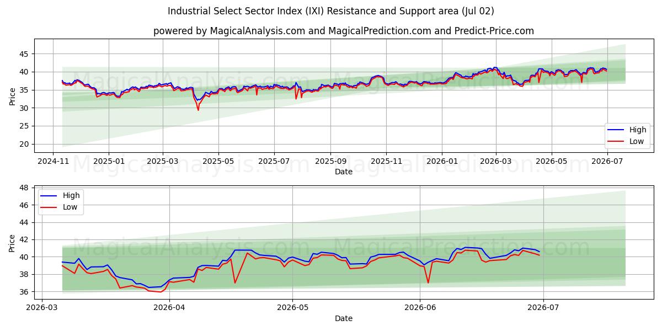Click the '2026-05' label on upper chart
Image resolution: width=662 pixels, height=331 pixels.
[x=551, y=161]
